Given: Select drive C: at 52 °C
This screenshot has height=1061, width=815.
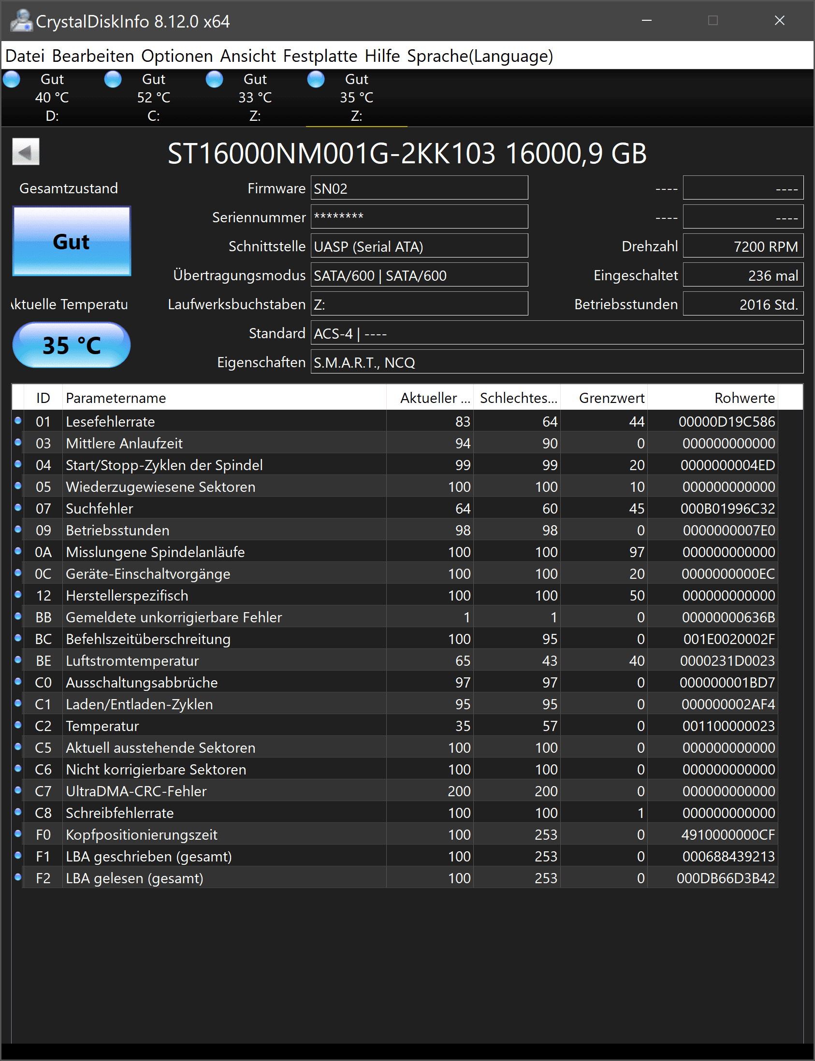Looking at the screenshot, I should [x=153, y=98].
